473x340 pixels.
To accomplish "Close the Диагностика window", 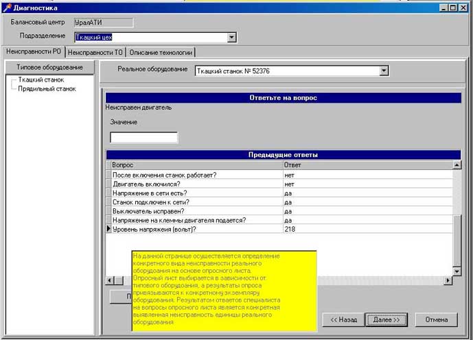I will click(463, 8).
